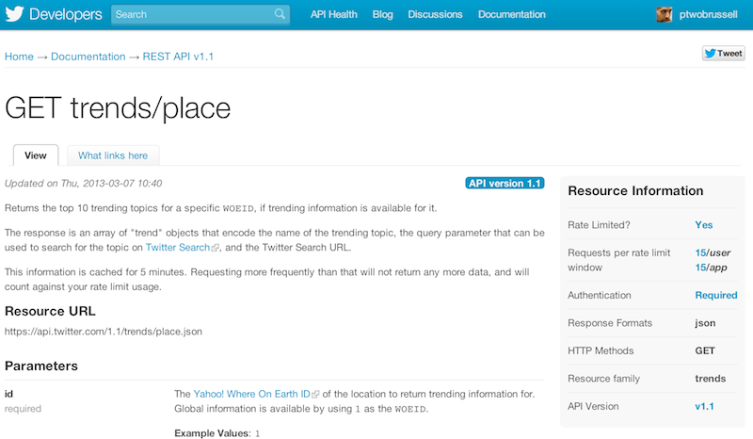Click the 'required' label under id
This screenshot has height=439, width=753.
click(23, 409)
